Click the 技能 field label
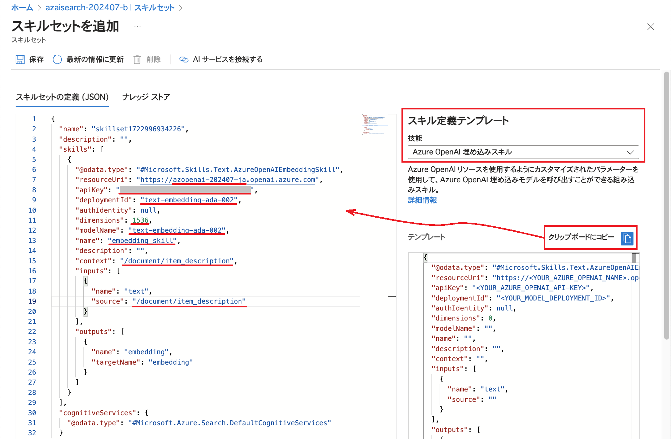This screenshot has width=671, height=439. (415, 138)
